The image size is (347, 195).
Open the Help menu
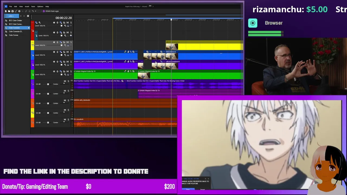coord(47,6)
